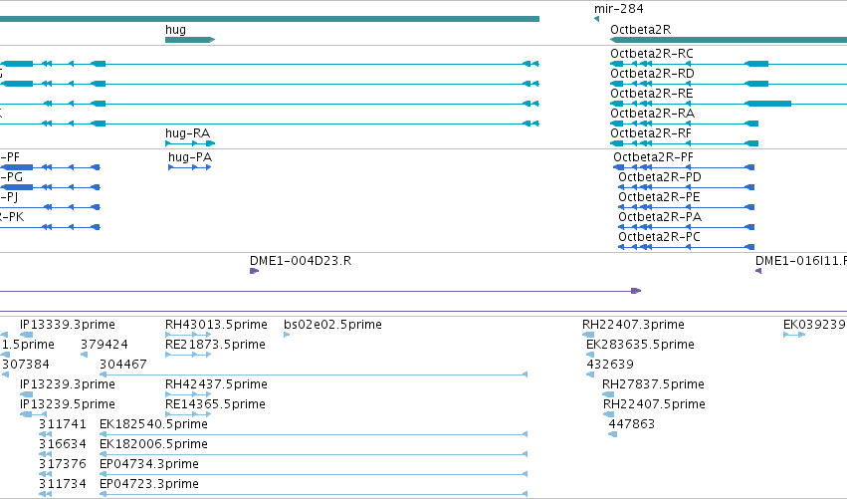
Task: Click the mir-284 gene label
Action: (x=618, y=9)
